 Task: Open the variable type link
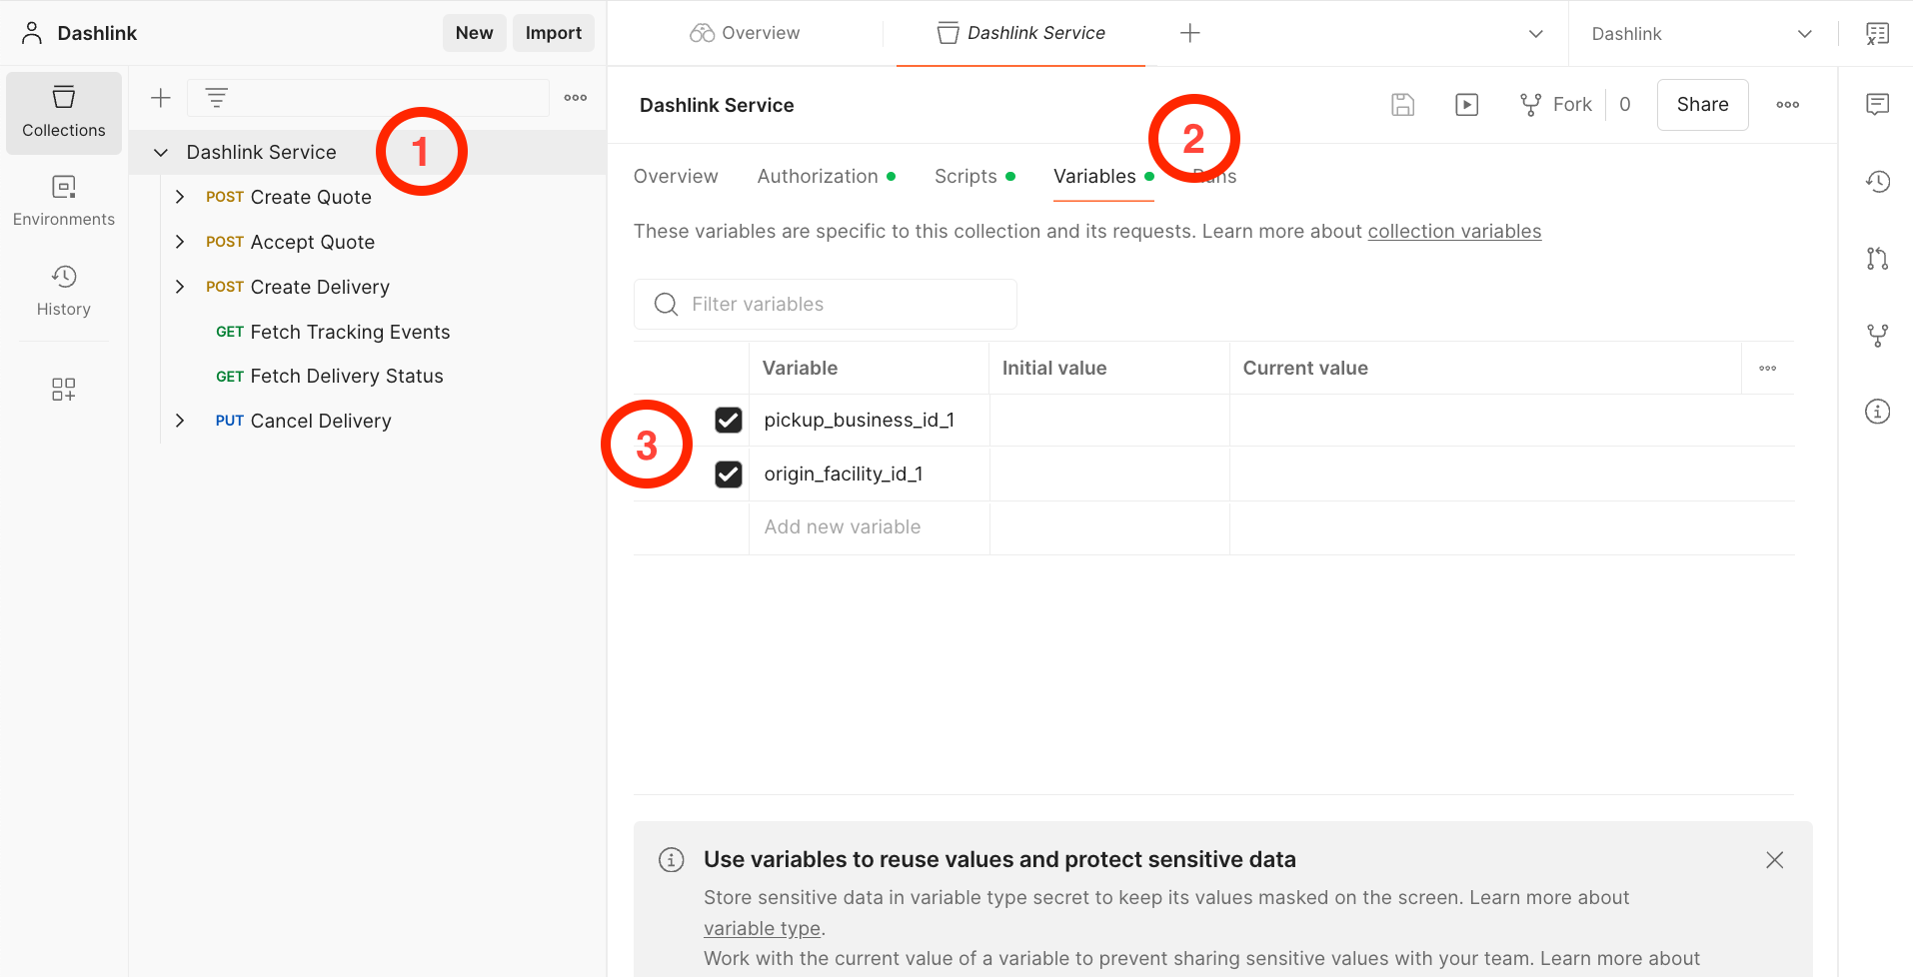click(x=763, y=929)
